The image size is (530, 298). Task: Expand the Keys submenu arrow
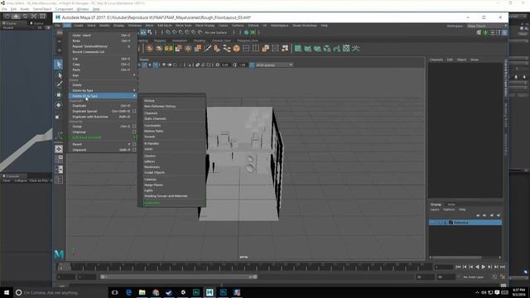click(134, 75)
